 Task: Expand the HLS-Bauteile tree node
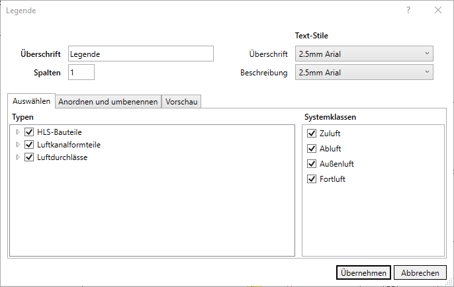point(18,132)
